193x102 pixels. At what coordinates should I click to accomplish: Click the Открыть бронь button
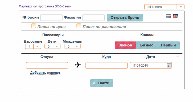pyautogui.click(x=125, y=18)
